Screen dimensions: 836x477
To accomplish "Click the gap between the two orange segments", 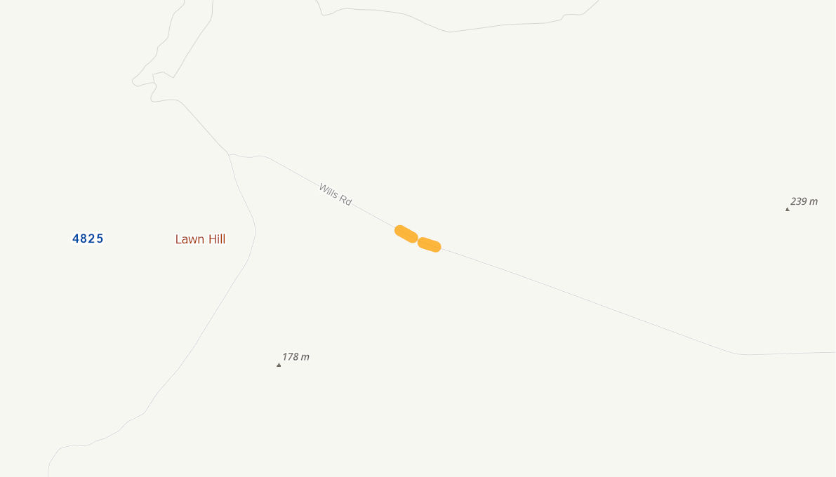I will coord(418,240).
